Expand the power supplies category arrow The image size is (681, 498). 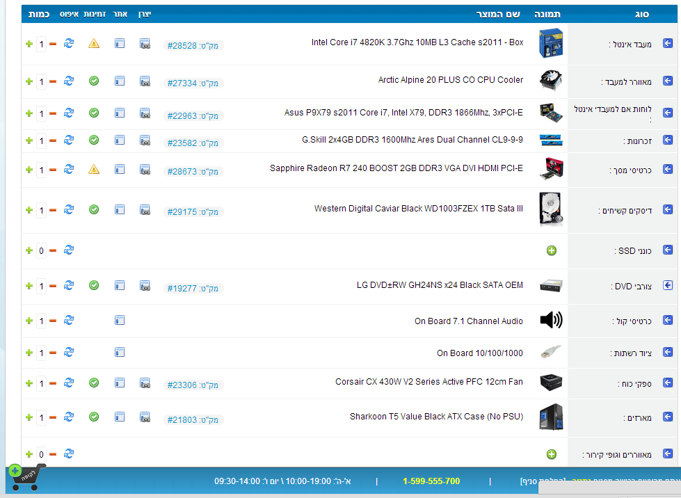668,383
